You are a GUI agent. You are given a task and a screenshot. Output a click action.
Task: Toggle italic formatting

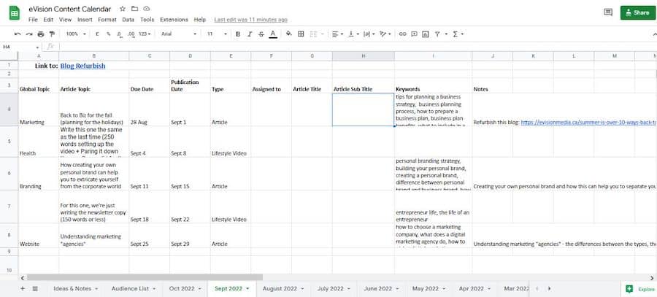(250, 34)
